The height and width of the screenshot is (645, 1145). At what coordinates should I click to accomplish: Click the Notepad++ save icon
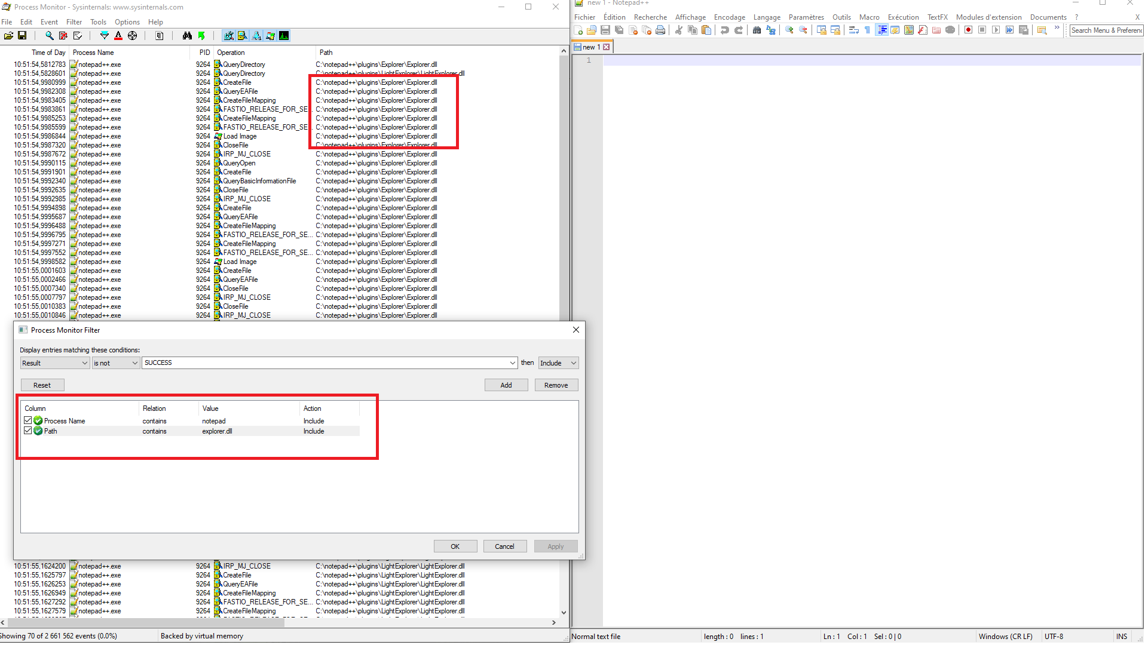point(605,30)
